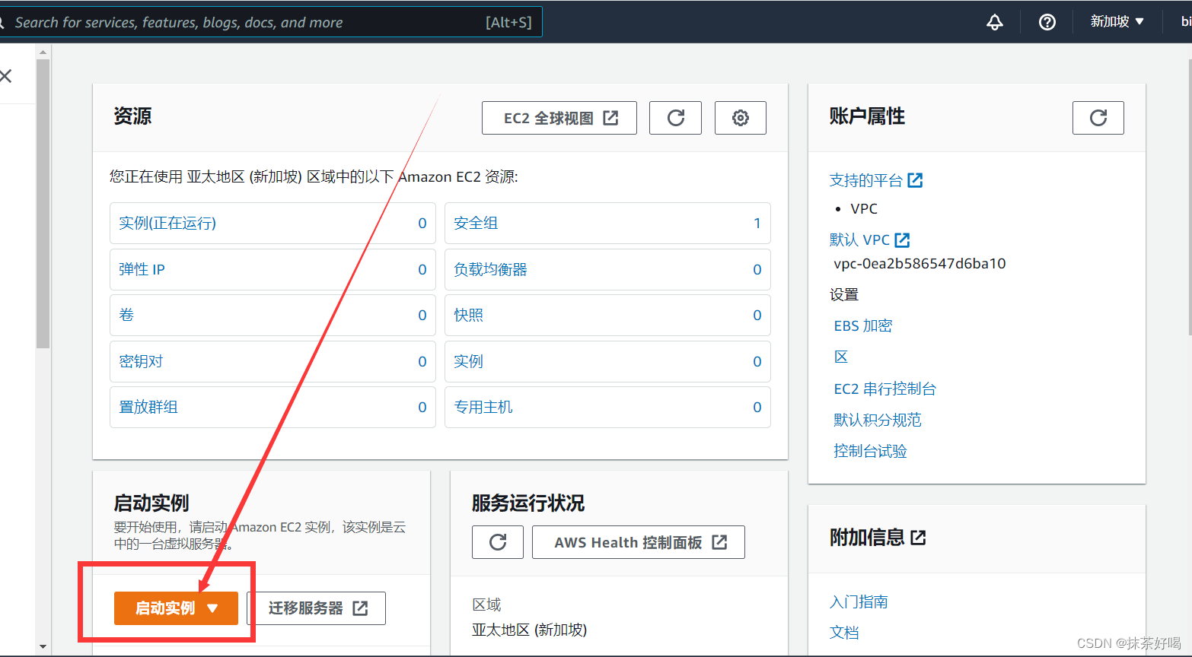
Task: Click left panel scroll up arrow
Action: (x=43, y=52)
